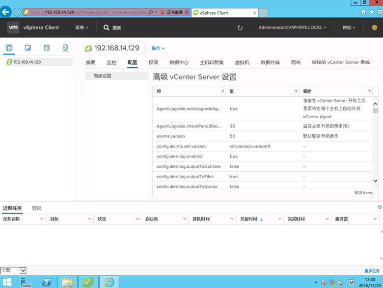Open 状态 column dropdown
The image size is (383, 288).
(x=137, y=219)
